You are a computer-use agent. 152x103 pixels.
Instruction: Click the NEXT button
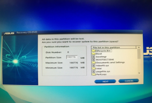pos(105,82)
